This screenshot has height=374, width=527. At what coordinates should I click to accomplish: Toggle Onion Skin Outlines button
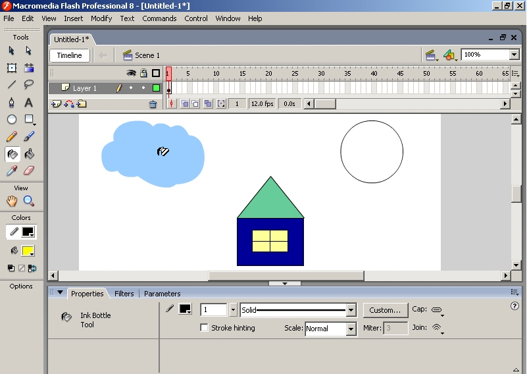click(x=195, y=103)
